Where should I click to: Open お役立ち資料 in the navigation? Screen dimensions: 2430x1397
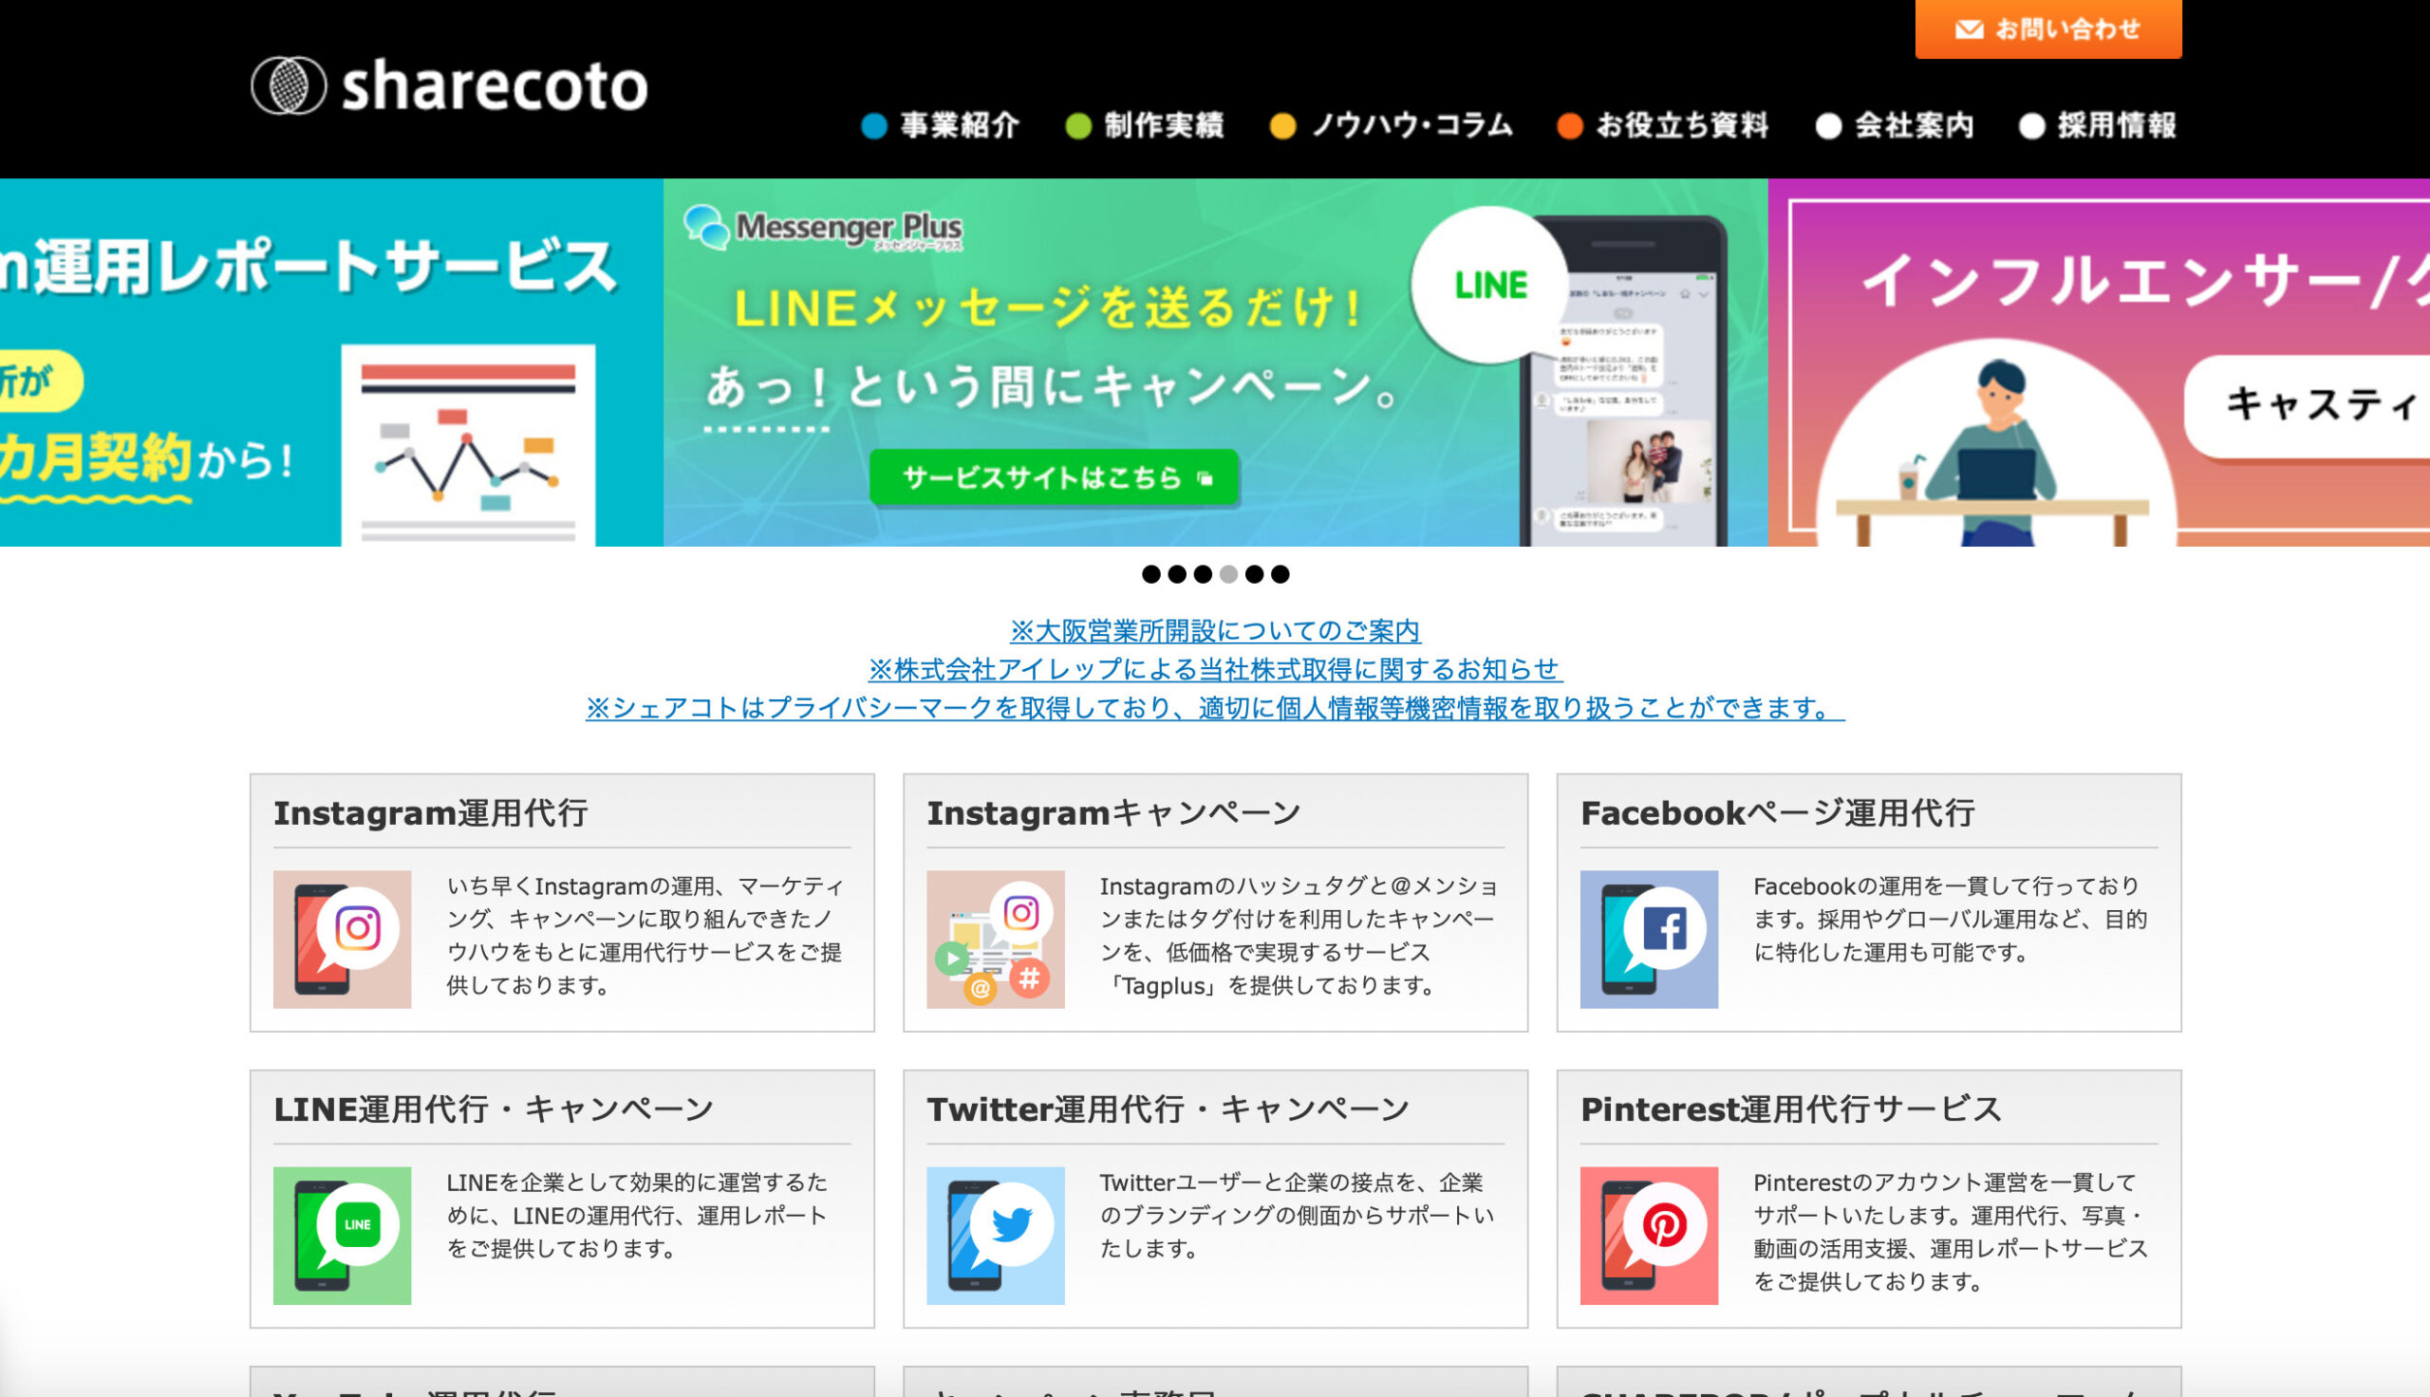coord(1662,125)
